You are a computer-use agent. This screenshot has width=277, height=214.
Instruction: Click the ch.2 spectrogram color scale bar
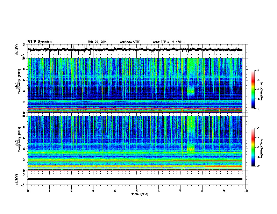point(253,147)
